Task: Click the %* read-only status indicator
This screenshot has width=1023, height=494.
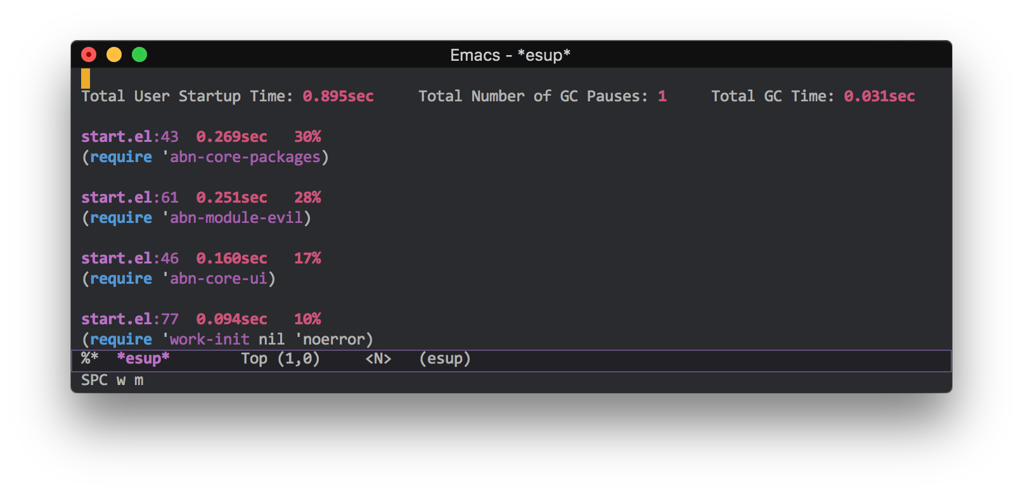Action: pyautogui.click(x=89, y=358)
